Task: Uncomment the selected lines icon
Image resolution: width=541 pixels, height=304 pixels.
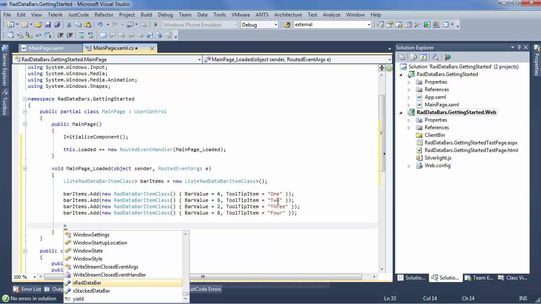Action: point(90,35)
